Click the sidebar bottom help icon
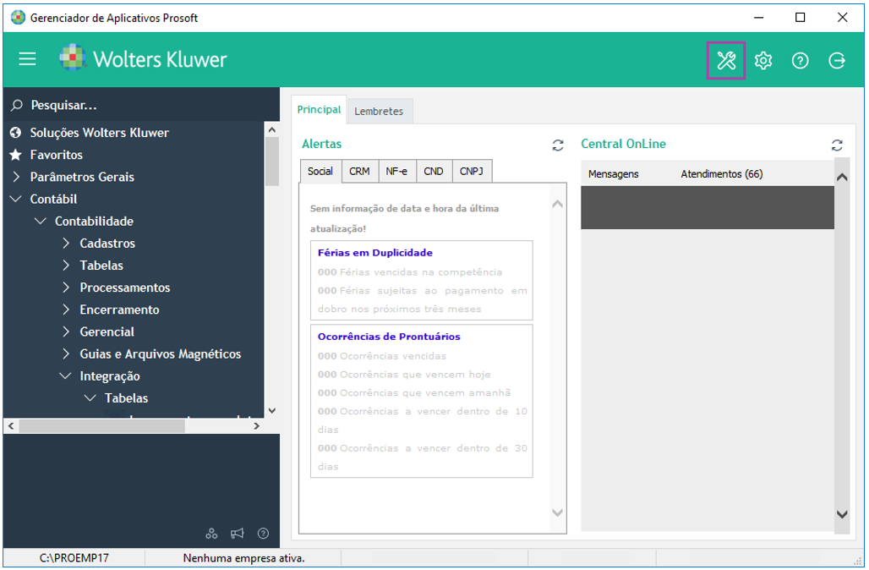The image size is (869, 570). 263,534
